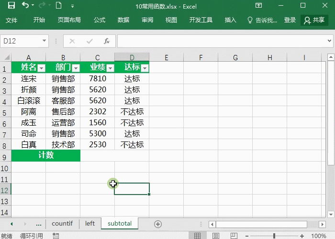Open the 文件 menu
The height and width of the screenshot is (239, 335).
(x=11, y=20)
